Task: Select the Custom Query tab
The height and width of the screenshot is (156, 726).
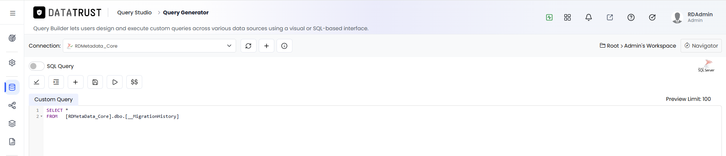Action: pos(53,99)
